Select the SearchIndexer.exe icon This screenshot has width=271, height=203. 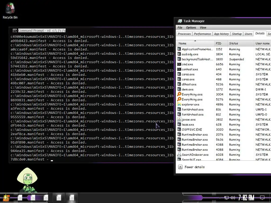tap(179, 154)
